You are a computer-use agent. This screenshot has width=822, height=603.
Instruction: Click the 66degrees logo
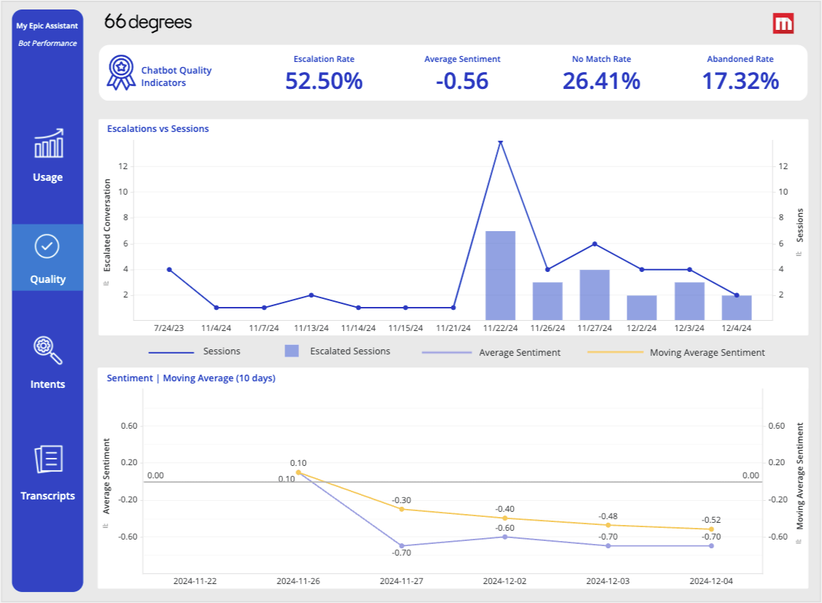click(148, 23)
